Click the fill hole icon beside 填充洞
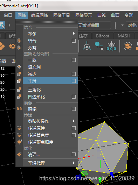 point(19,67)
